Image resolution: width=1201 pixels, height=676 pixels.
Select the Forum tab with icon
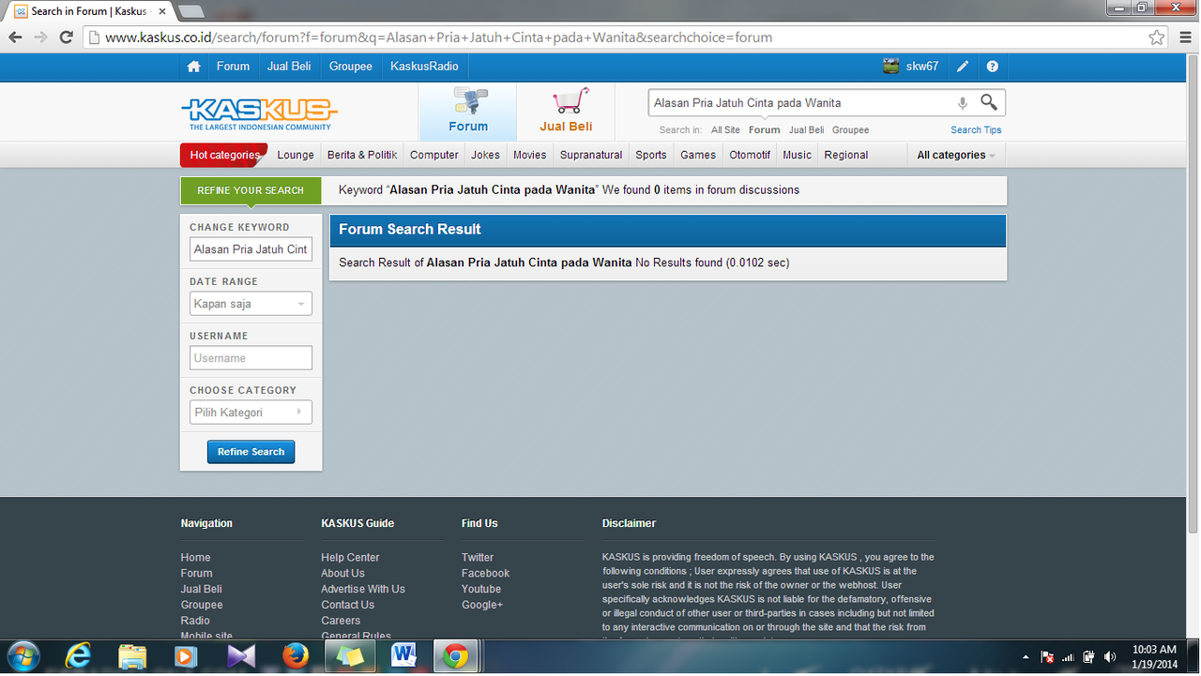[x=467, y=112]
